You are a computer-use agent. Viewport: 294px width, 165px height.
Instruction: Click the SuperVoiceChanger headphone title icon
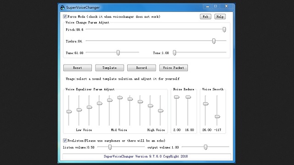click(62, 7)
